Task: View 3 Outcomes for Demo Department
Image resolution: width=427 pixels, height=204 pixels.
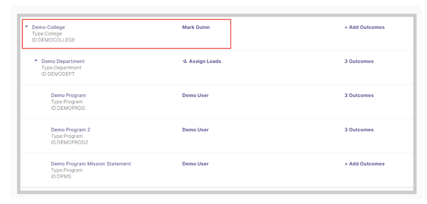Action: pyautogui.click(x=359, y=62)
